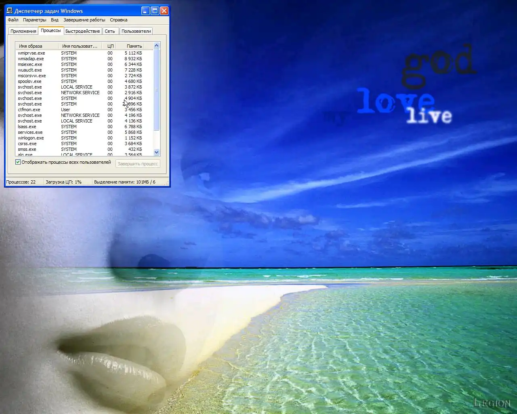
Task: Uncheck Отображать процессы всех пользователей
Action: point(18,162)
